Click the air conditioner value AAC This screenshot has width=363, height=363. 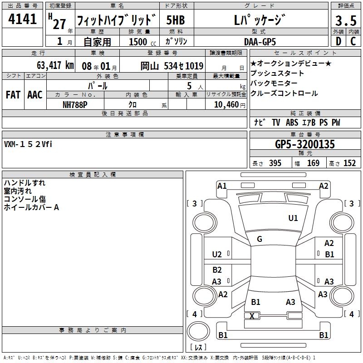35,95
